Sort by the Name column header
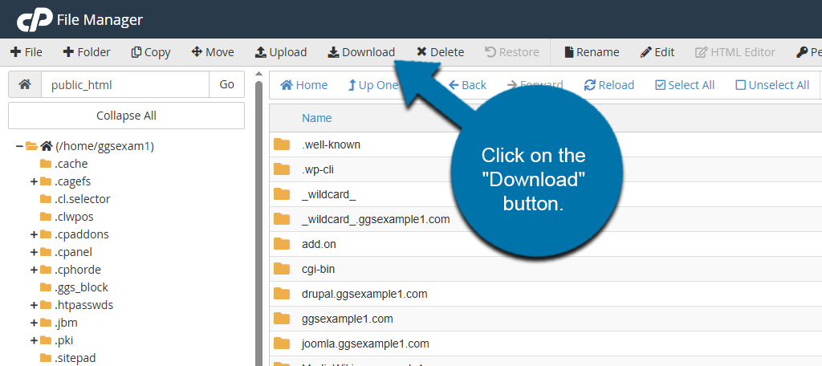This screenshot has height=366, width=822. [x=316, y=118]
